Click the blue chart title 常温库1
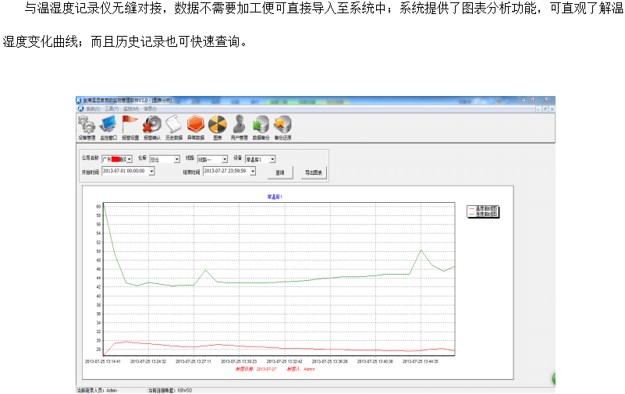The image size is (625, 394). click(275, 197)
